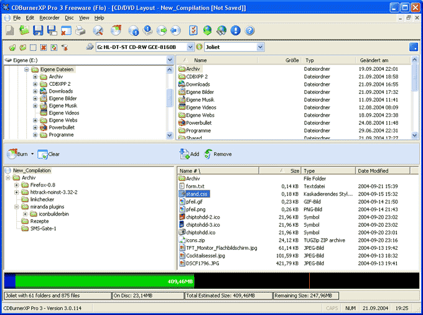423x315 pixels.
Task: Click the red X icon in second toolbar
Action: (44, 47)
